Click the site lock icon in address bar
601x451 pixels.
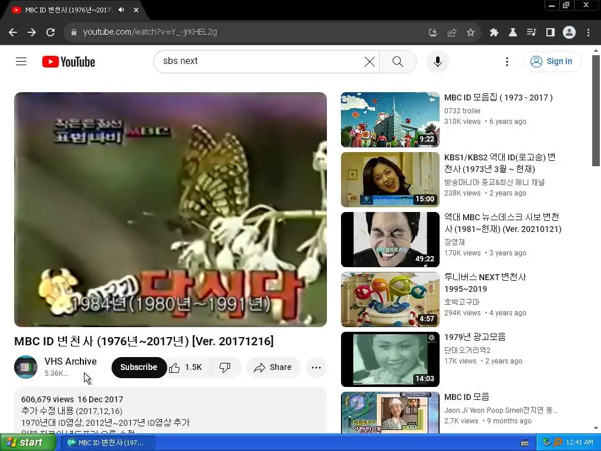[74, 32]
